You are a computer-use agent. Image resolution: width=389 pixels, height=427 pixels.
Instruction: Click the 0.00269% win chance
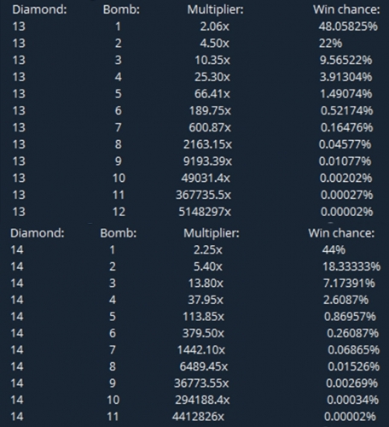tap(352, 383)
